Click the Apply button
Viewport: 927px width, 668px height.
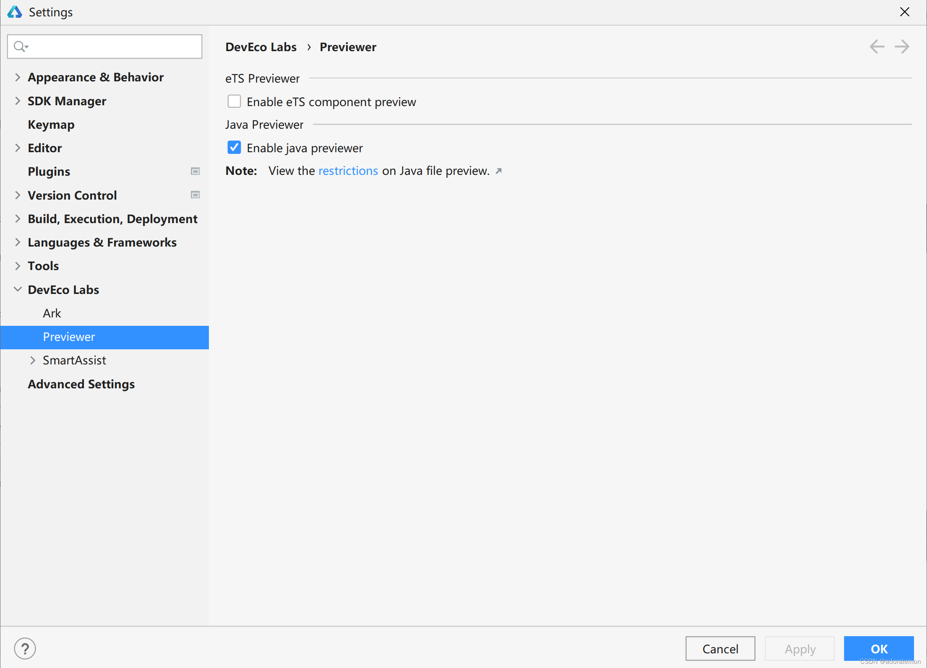point(800,649)
